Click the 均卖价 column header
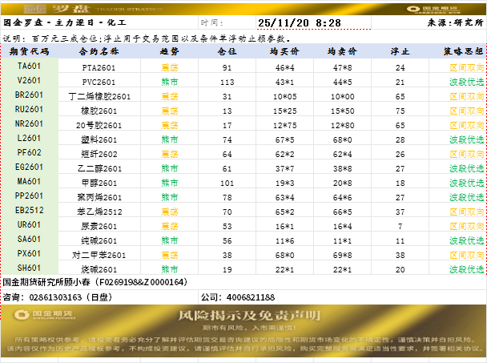Viewport: 487px width, 363px height. point(342,51)
